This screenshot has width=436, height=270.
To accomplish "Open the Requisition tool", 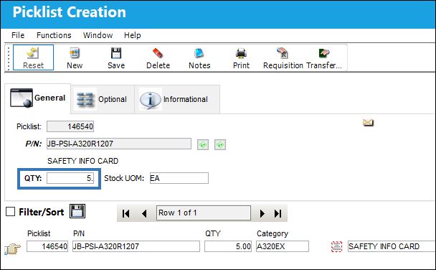I will coord(283,57).
